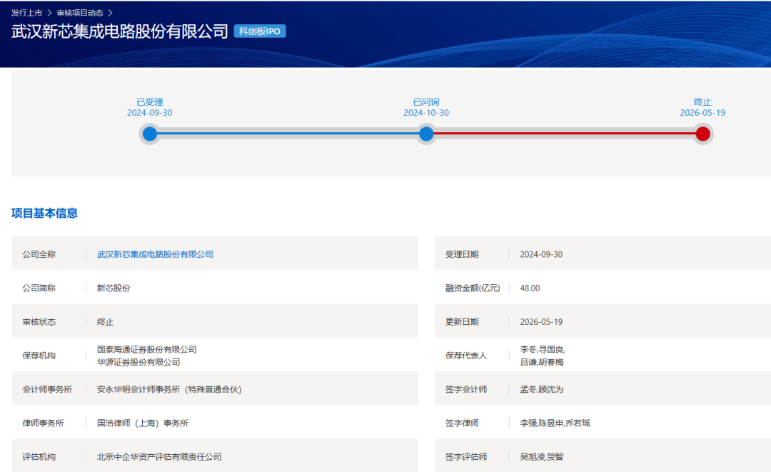771x472 pixels.
Task: Click the 融资金额(亿元) field label
Action: (473, 288)
